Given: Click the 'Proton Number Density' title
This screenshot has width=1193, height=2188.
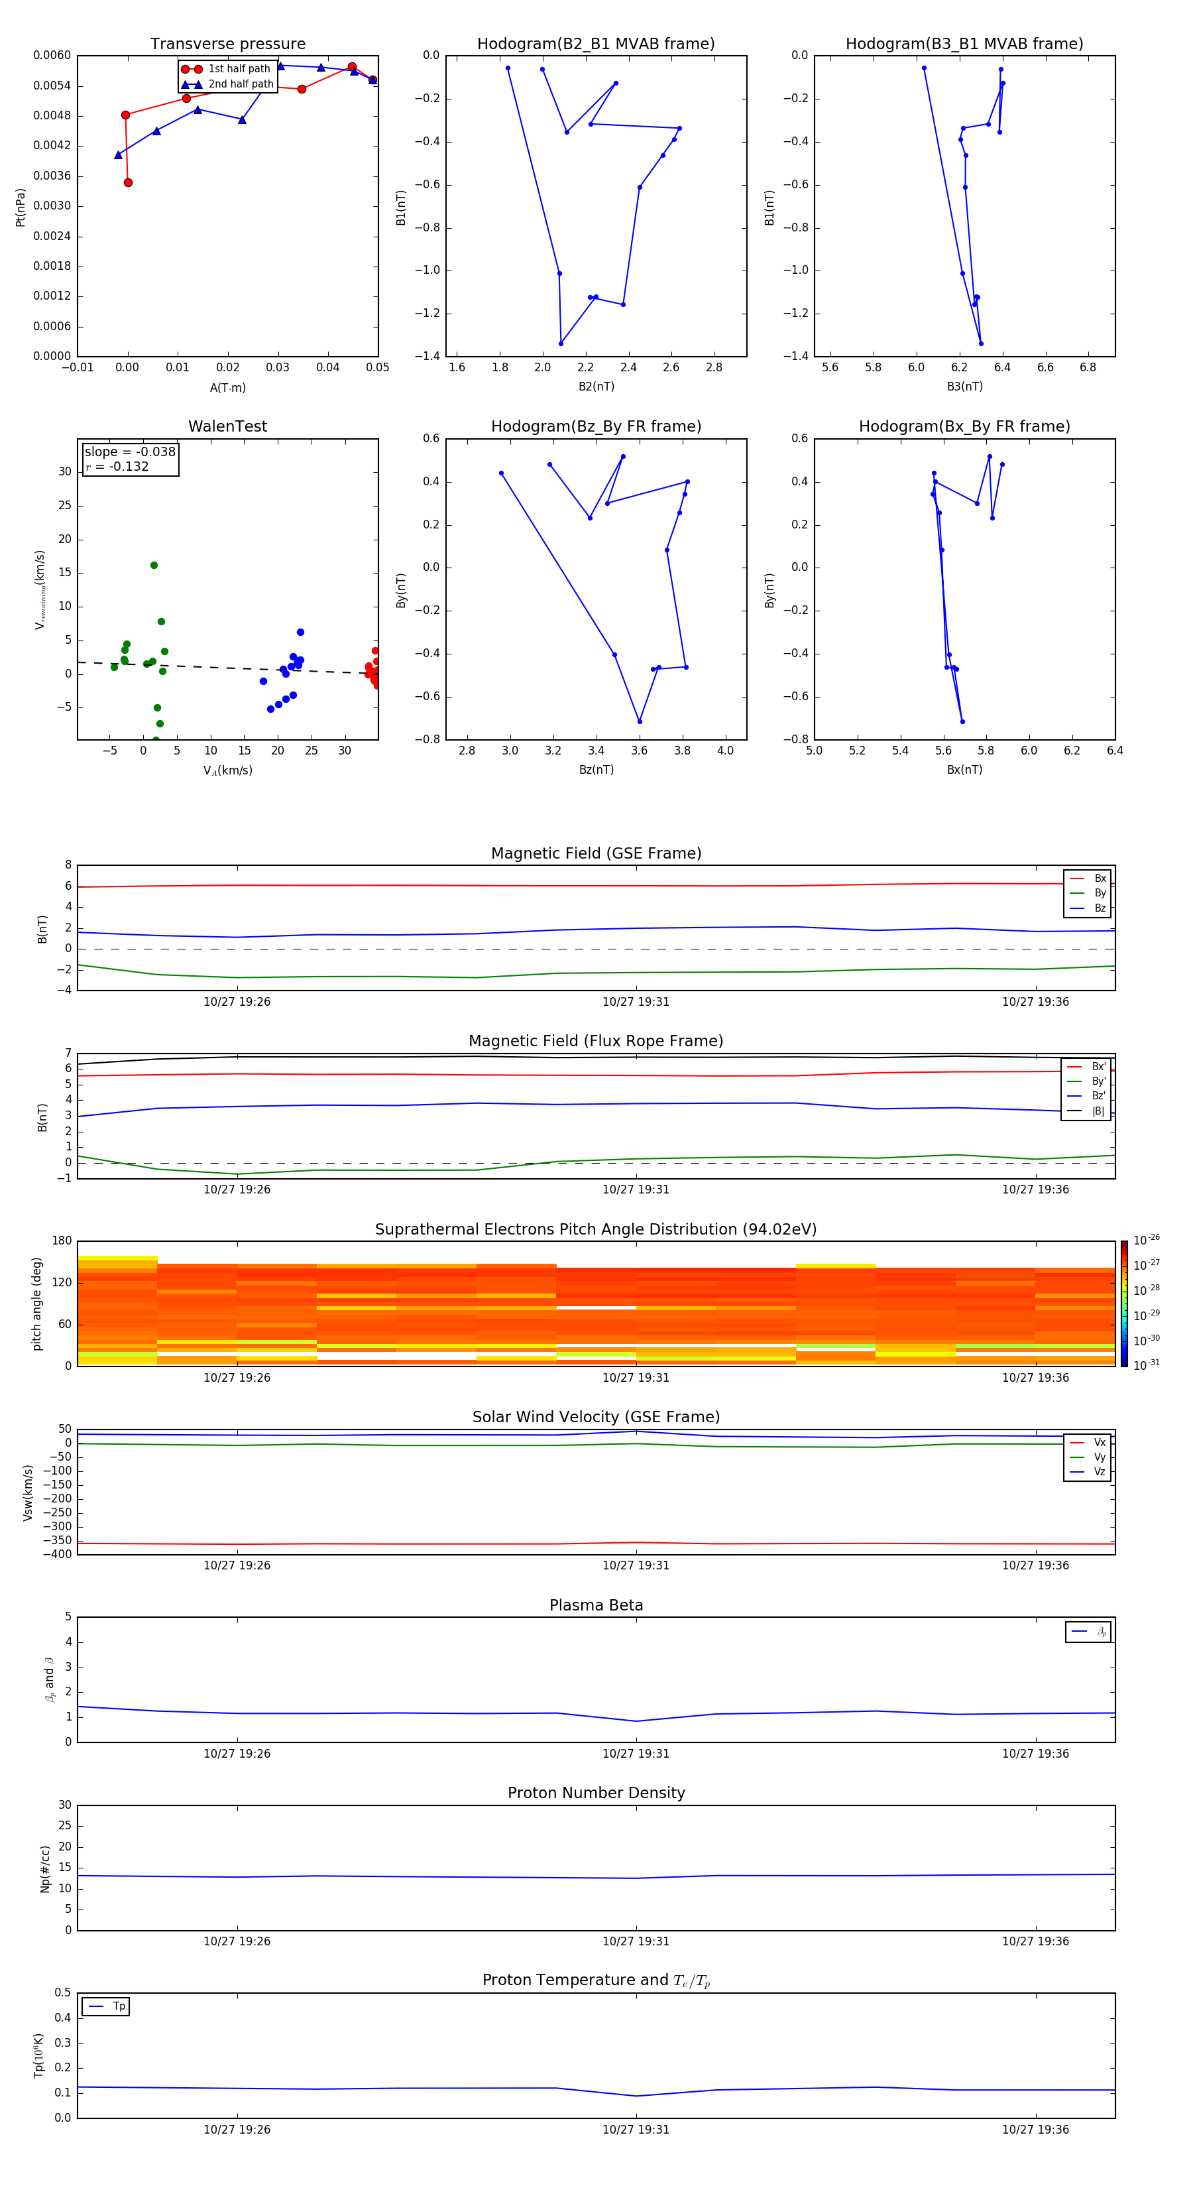Looking at the screenshot, I should point(596,1793).
